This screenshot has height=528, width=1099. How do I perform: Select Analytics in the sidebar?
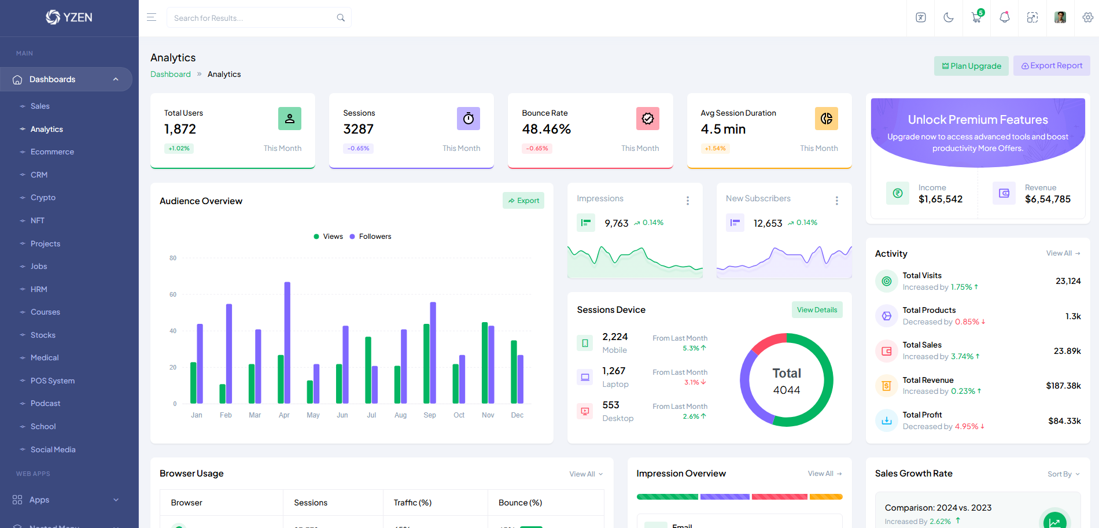(x=47, y=129)
